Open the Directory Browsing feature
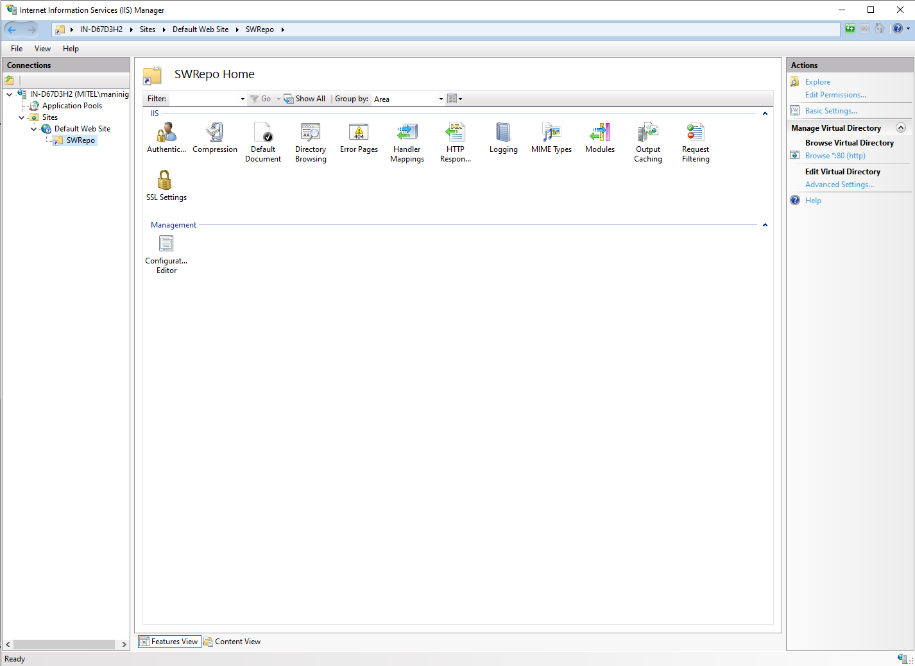 point(311,142)
